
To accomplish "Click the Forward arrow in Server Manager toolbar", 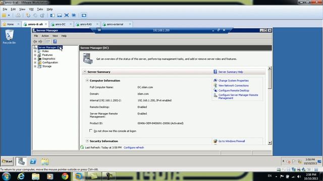I will coord(40,41).
